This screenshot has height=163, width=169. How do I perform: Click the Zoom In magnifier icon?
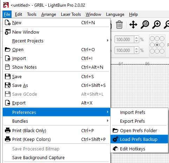click(156, 25)
